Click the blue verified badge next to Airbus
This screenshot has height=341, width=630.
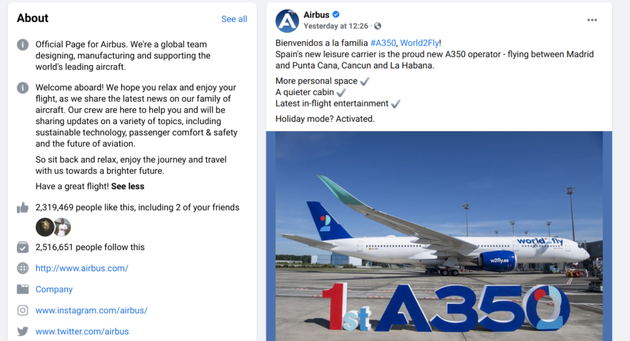(336, 15)
